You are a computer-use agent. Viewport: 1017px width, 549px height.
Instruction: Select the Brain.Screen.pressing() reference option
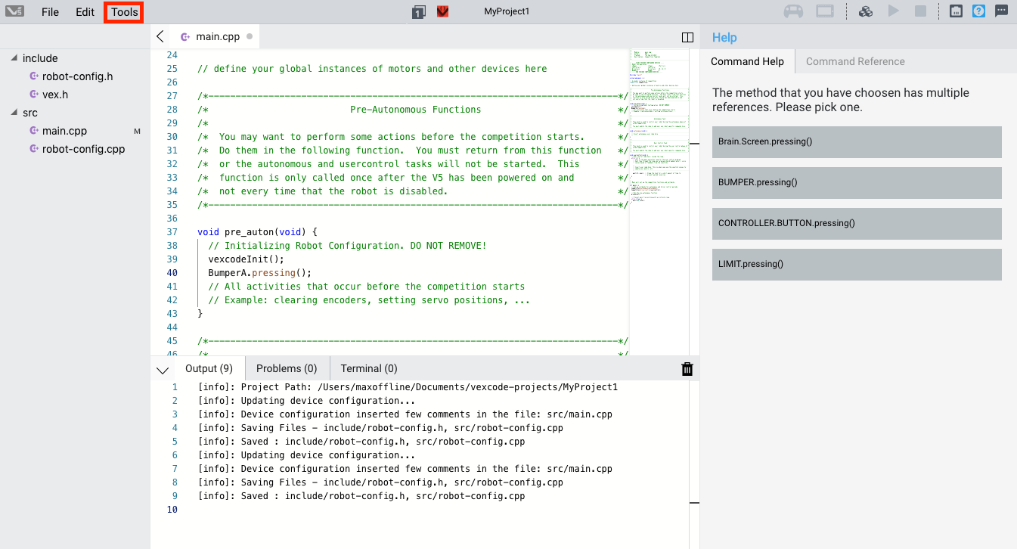click(x=857, y=142)
